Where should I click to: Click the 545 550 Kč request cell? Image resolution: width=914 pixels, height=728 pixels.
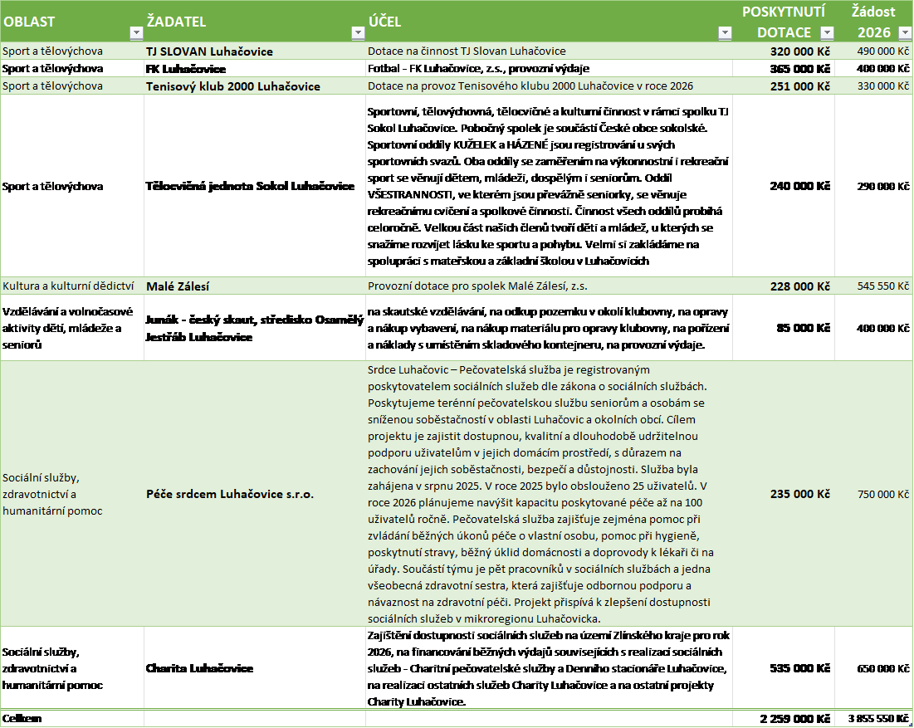(882, 286)
